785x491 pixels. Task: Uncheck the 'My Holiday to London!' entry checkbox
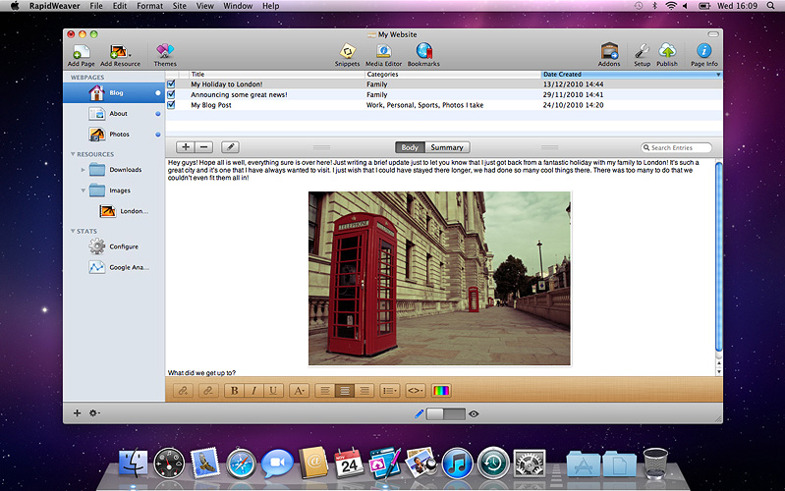tap(172, 84)
